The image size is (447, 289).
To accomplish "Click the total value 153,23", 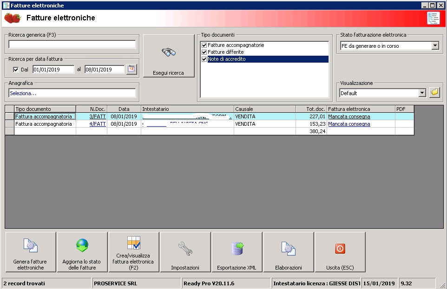I will coord(317,124).
